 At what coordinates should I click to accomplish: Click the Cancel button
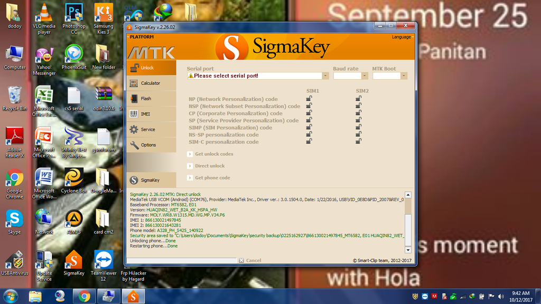pos(249,260)
